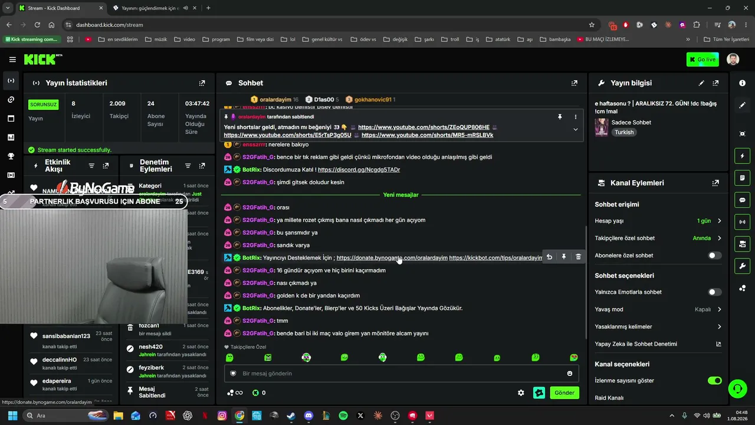Toggle Abonelere özel sohbet switch
This screenshot has width=755, height=425.
tap(714, 256)
